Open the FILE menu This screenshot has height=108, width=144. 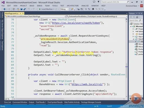tap(3, 6)
